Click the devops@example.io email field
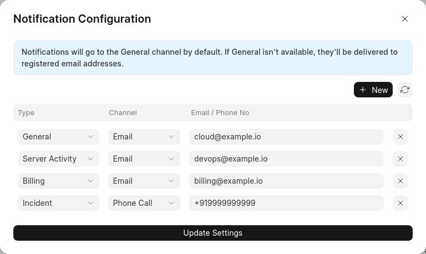 (x=286, y=159)
